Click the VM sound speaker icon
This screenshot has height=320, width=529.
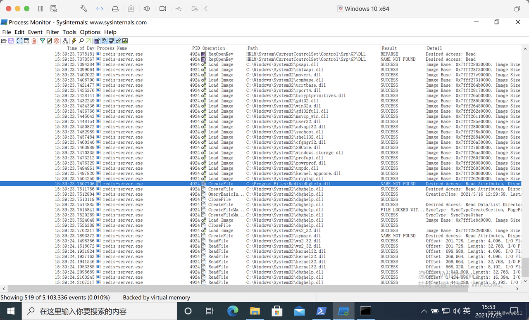(x=147, y=9)
